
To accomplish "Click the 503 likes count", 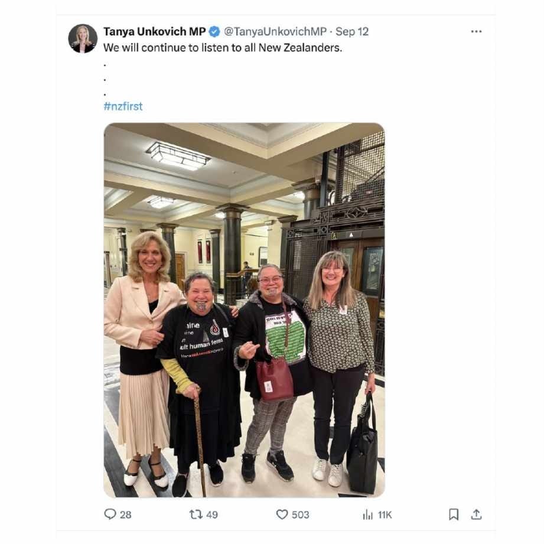I will pos(300,514).
